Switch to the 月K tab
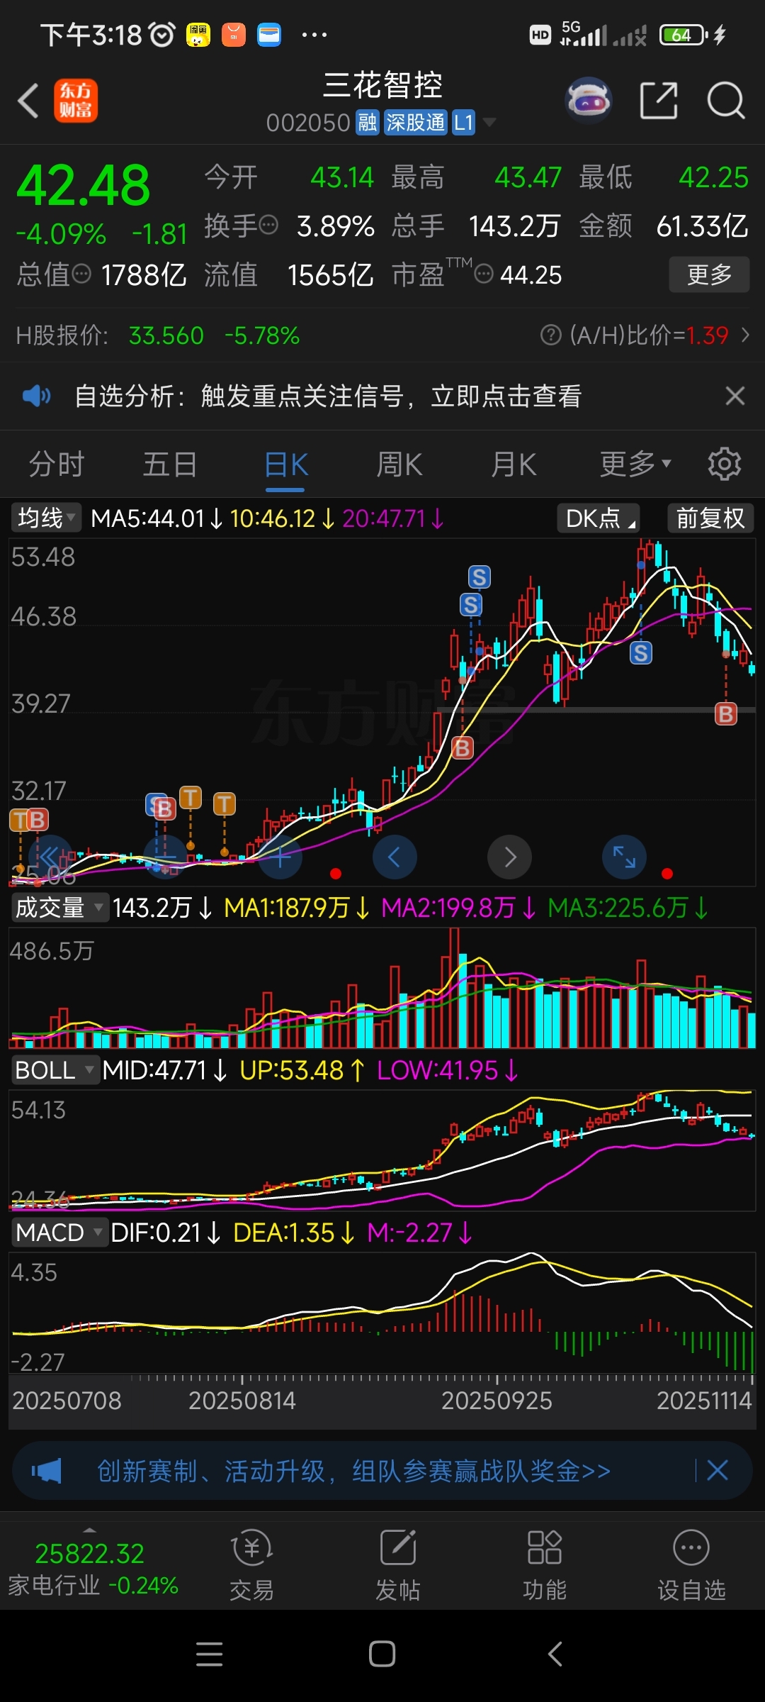The height and width of the screenshot is (1702, 765). click(514, 465)
